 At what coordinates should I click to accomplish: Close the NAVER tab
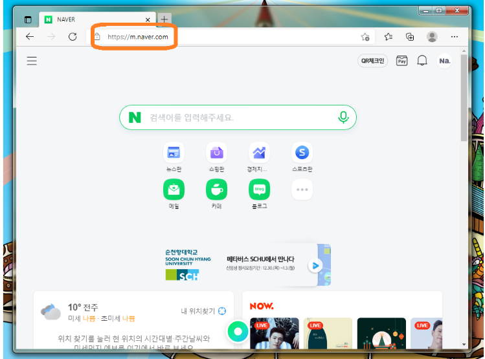tap(148, 20)
